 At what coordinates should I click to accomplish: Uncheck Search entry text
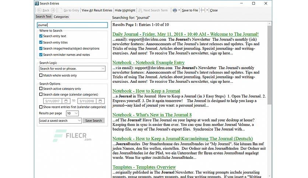point(41,36)
